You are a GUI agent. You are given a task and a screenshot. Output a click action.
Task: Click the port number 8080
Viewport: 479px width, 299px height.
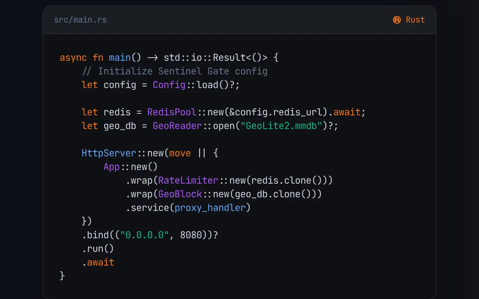191,235
